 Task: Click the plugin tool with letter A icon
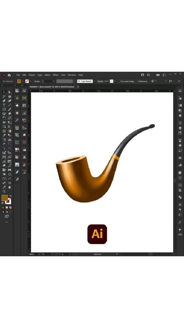pyautogui.click(x=24, y=157)
